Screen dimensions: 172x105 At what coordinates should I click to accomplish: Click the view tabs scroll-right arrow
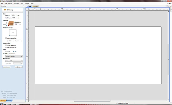point(168,6)
